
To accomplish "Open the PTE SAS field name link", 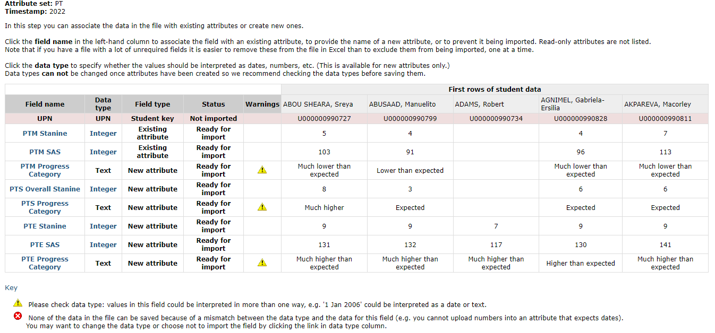I will 45,244.
